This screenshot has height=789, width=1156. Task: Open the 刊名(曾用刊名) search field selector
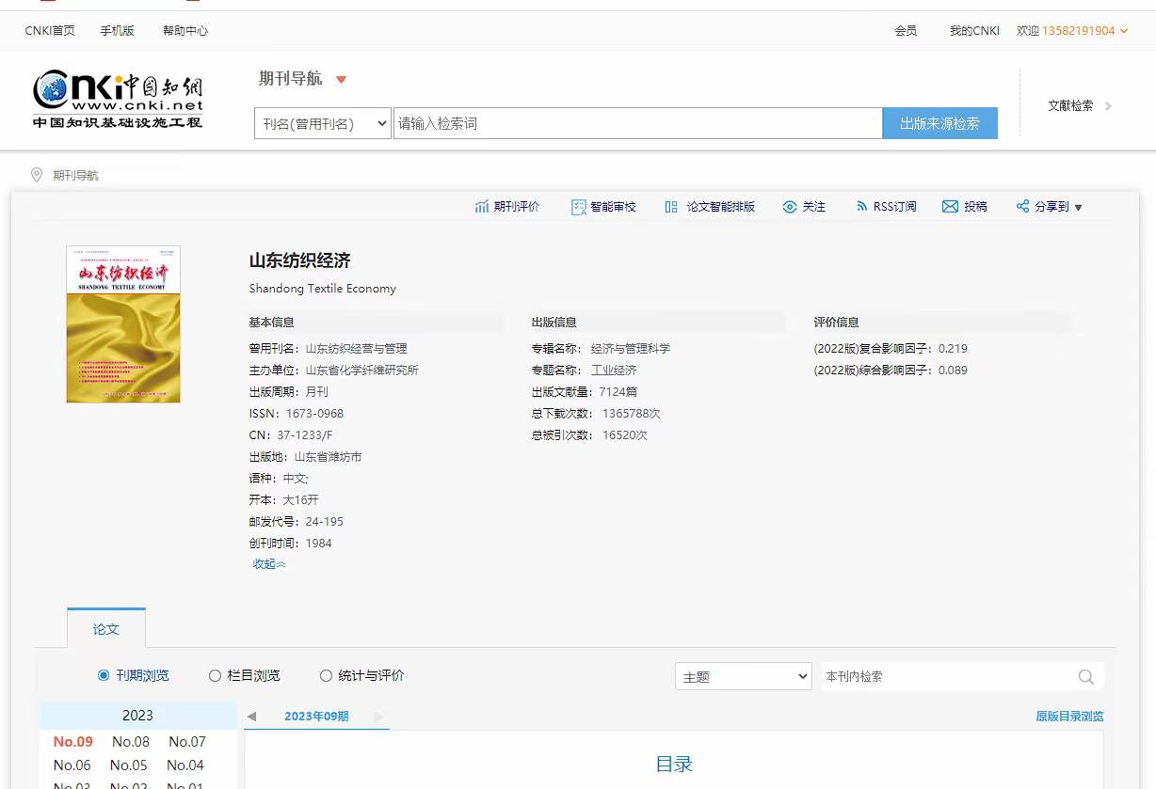coord(323,123)
